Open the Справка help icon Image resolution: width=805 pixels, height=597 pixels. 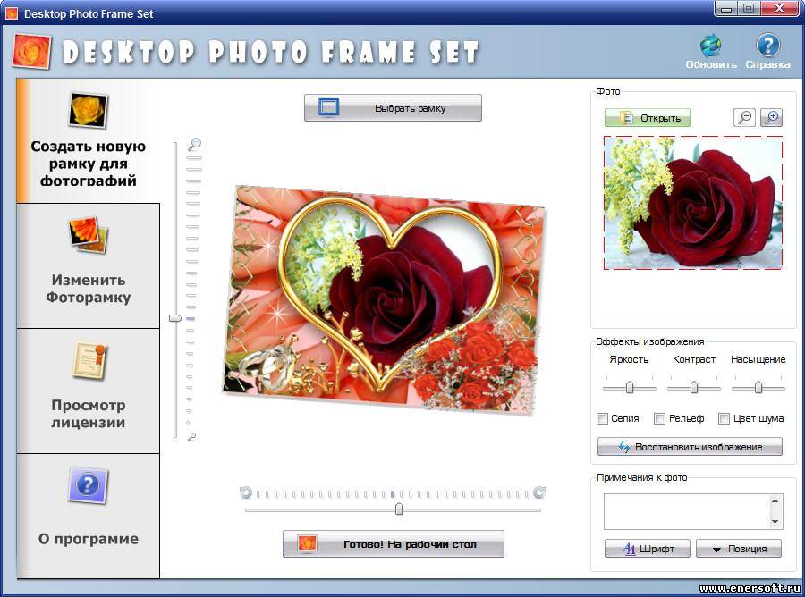pos(768,46)
